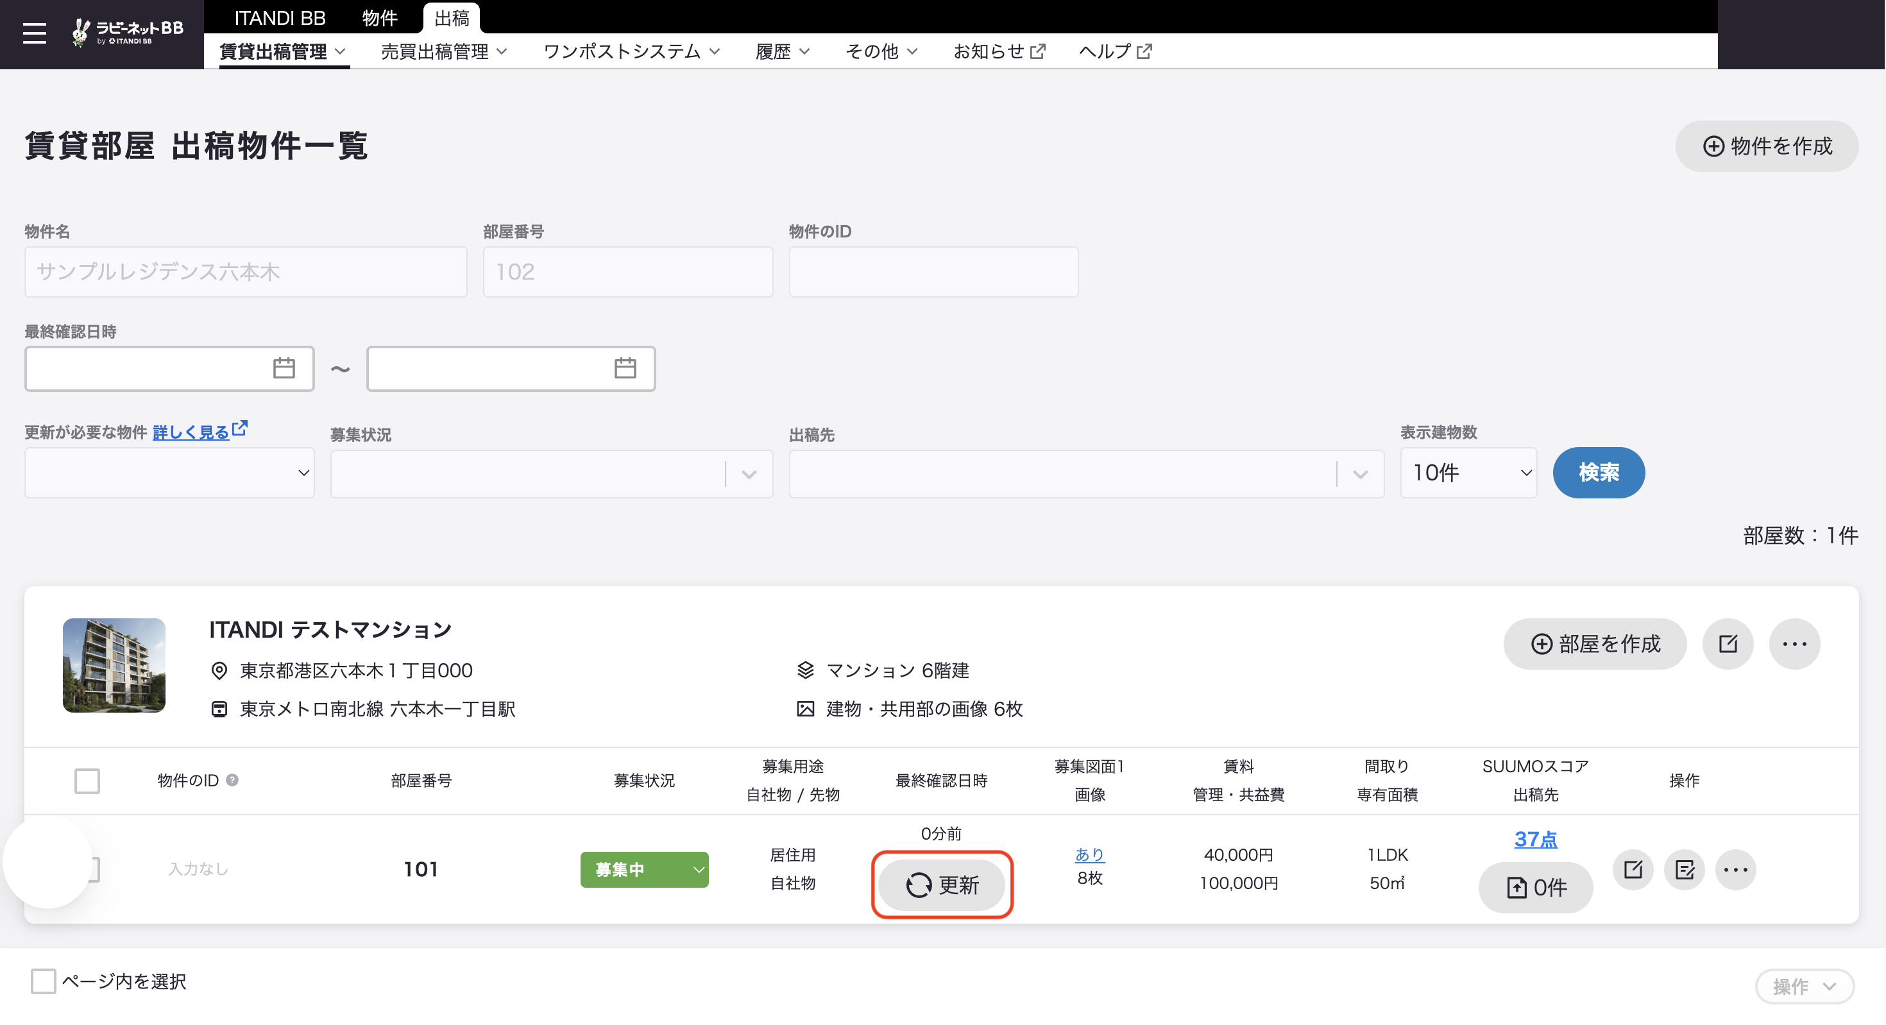Open the hamburger menu

(35, 34)
